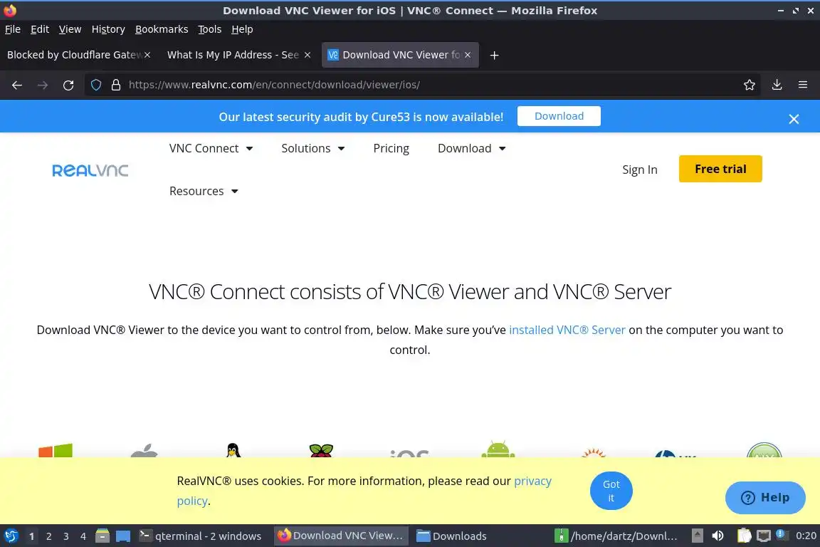Switch to workspace 2 in pager

pyautogui.click(x=48, y=536)
